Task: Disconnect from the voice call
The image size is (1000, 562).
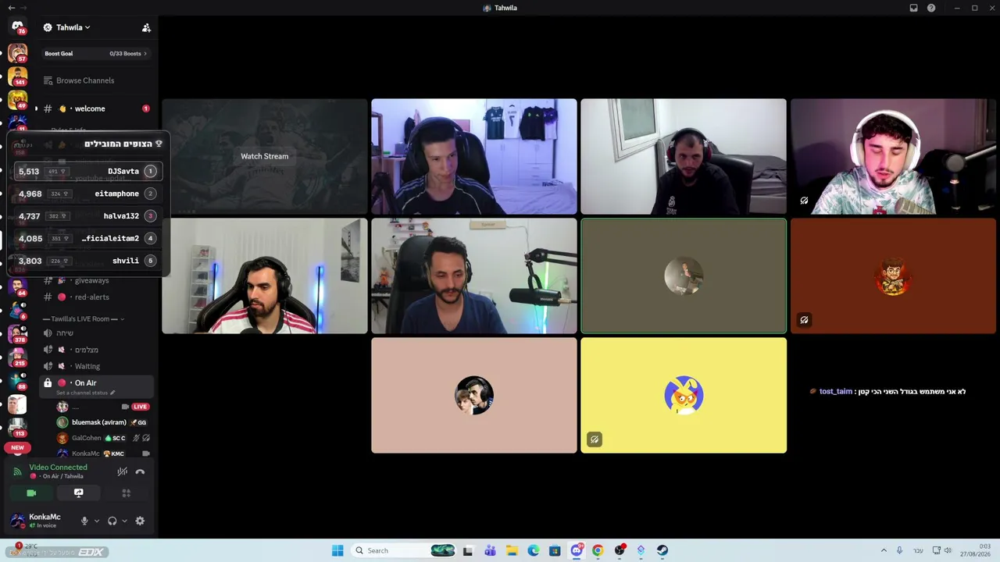Action: coord(140,471)
